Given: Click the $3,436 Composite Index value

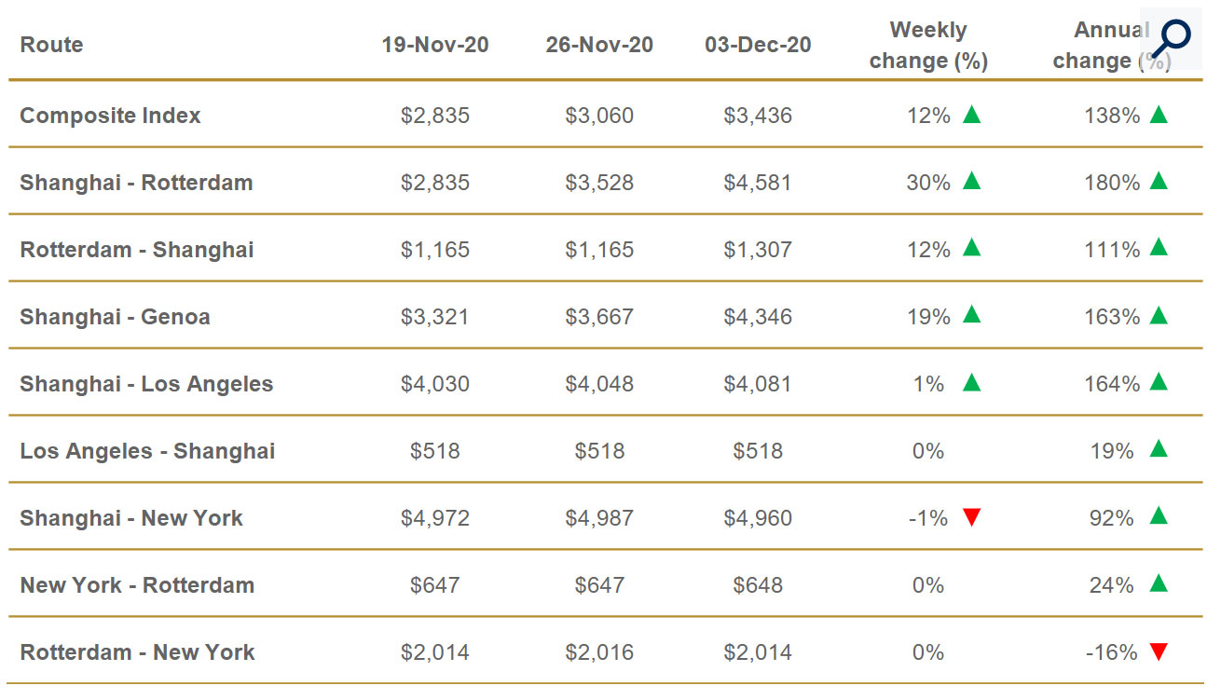Looking at the screenshot, I should [758, 116].
